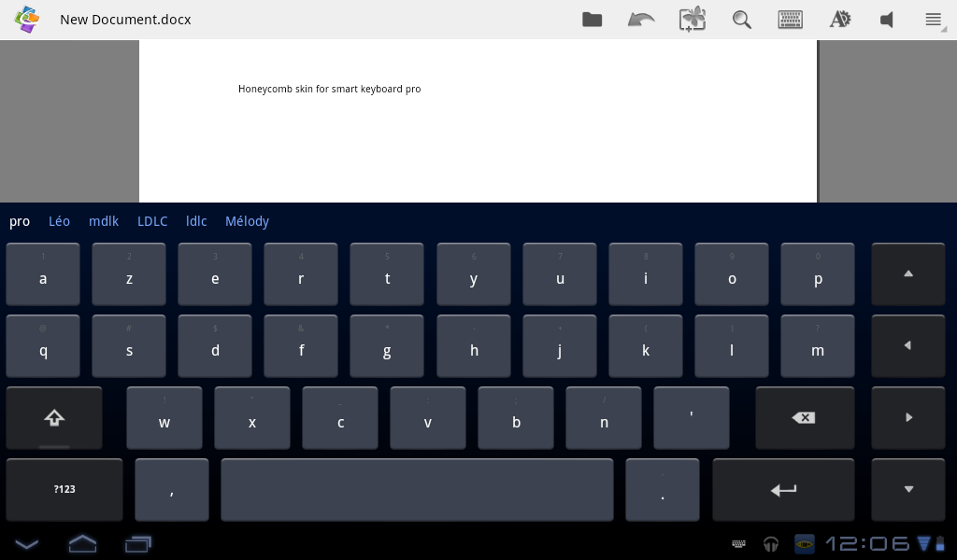Viewport: 957px width, 560px height.
Task: Tap the left arrow cursor key
Action: [x=908, y=346]
